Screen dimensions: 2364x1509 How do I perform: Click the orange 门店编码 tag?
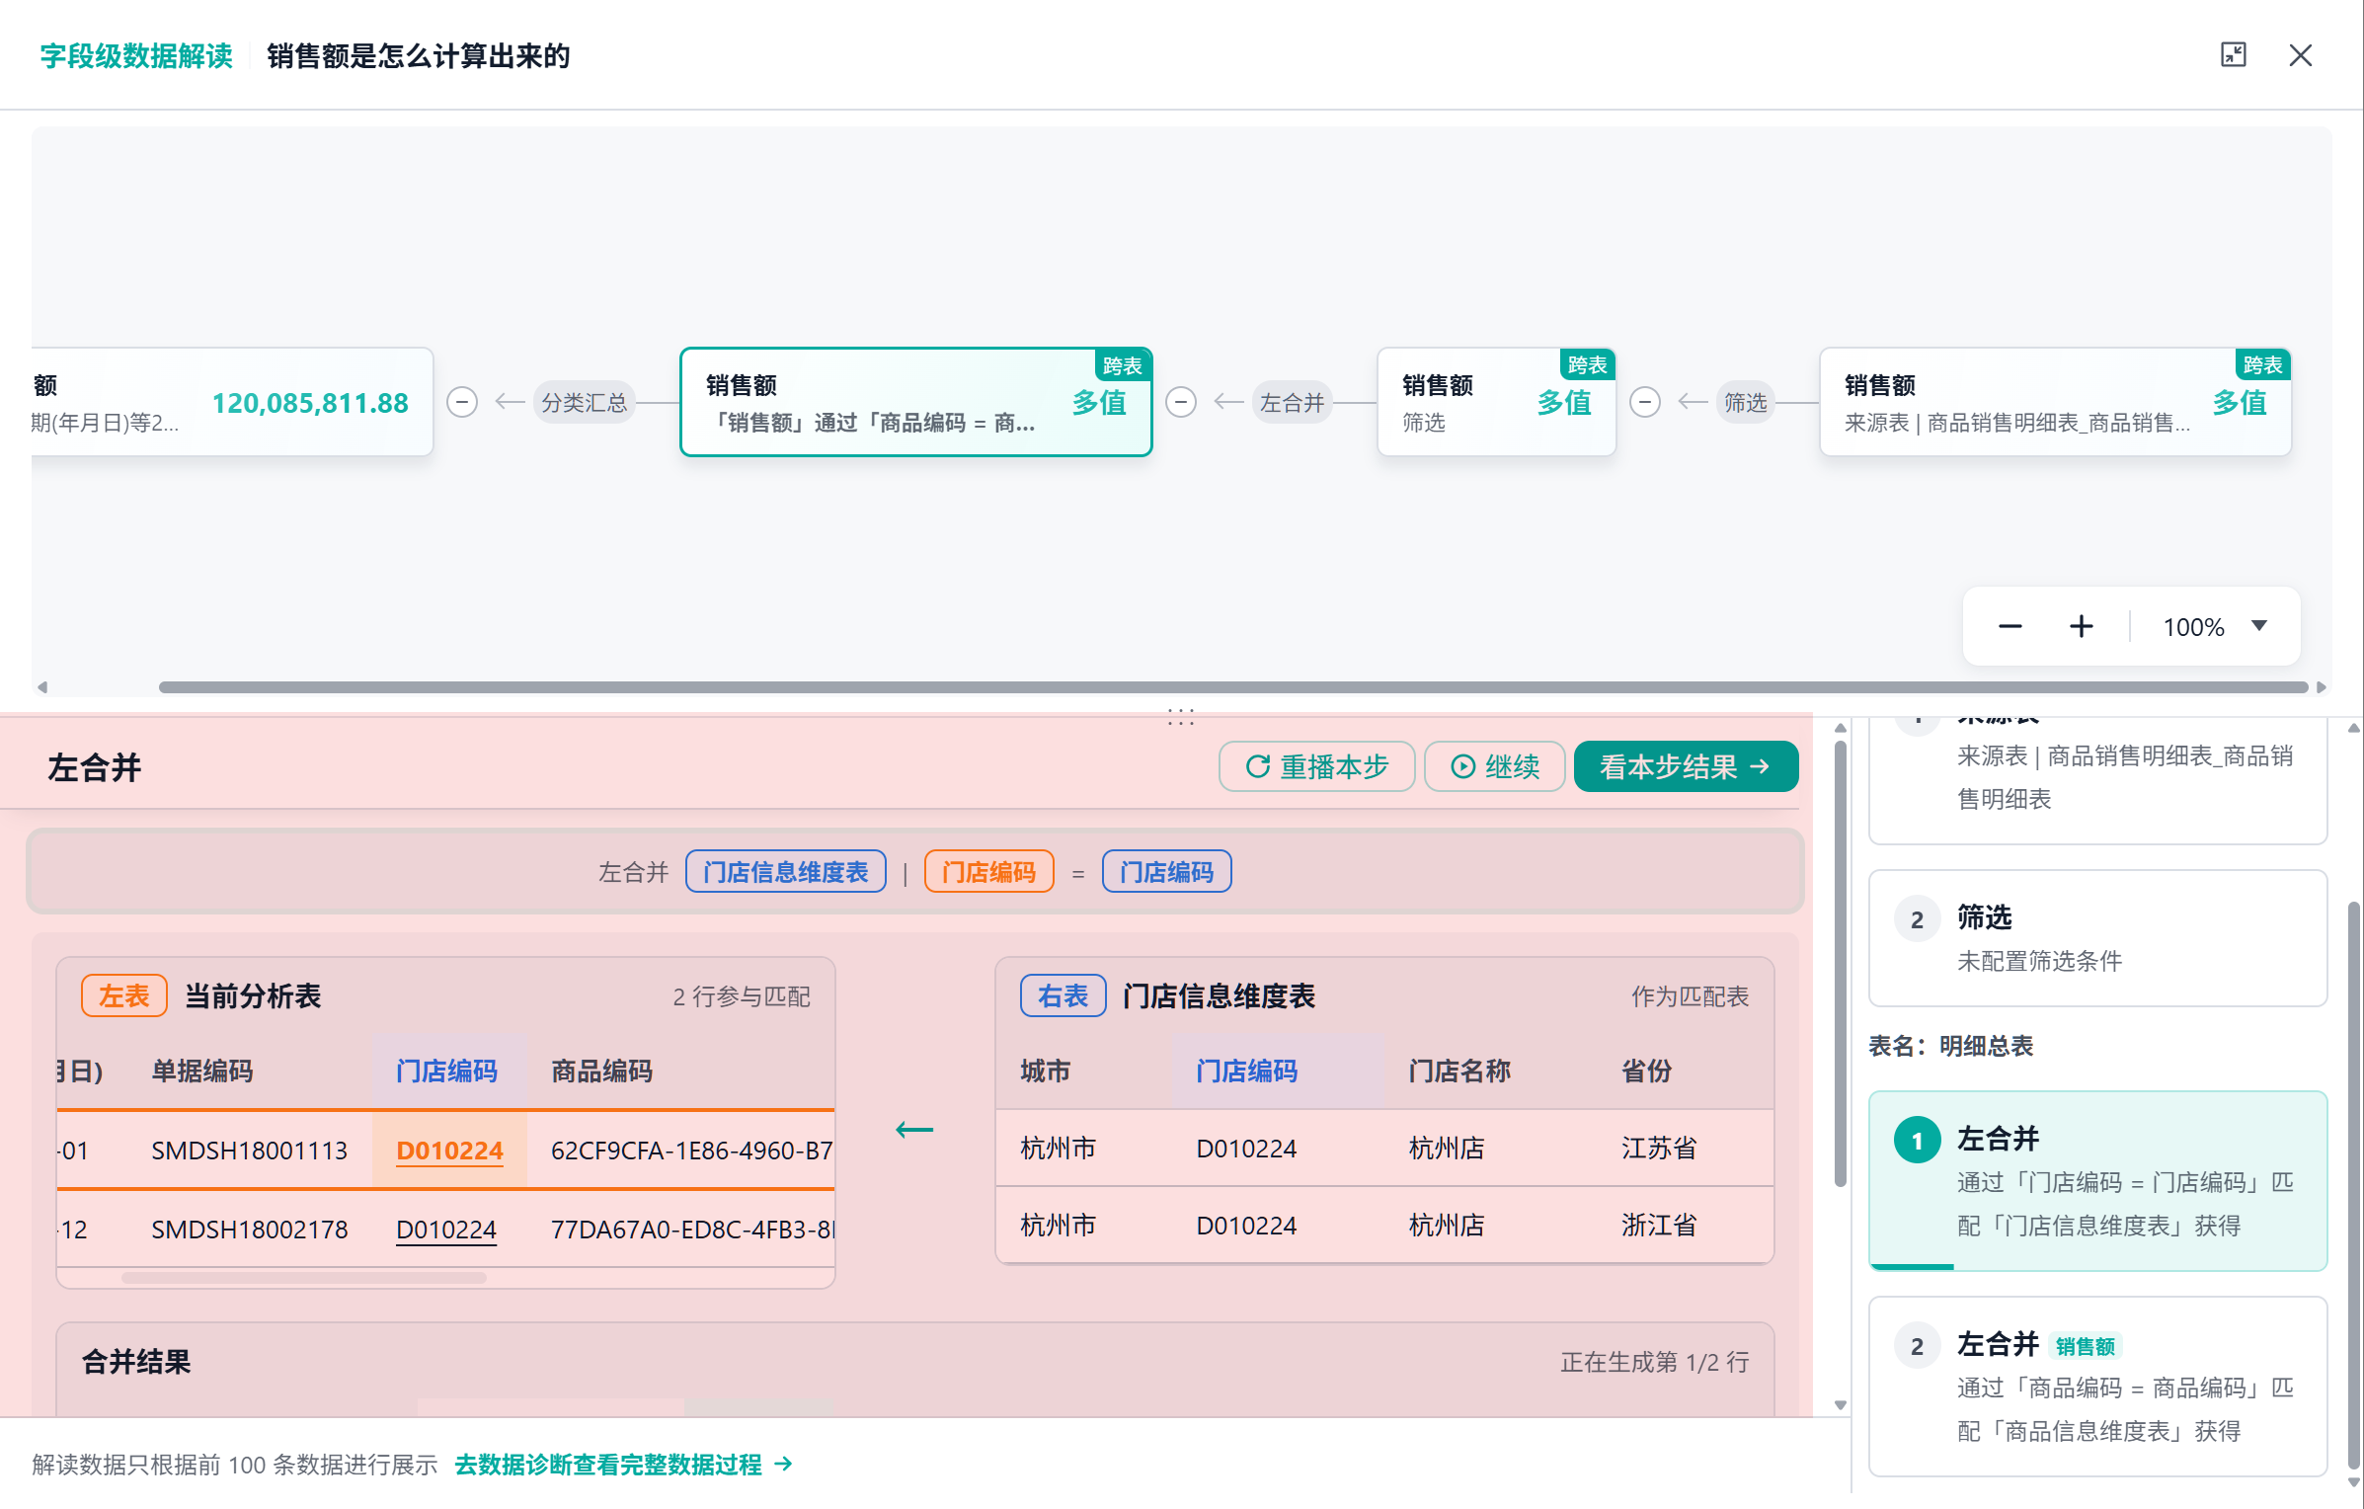point(989,872)
